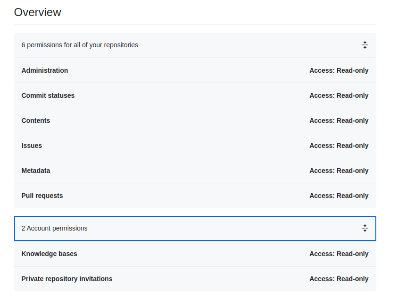Select the Commit statuses permission label
Viewport: 398px width, 300px height.
[48, 95]
